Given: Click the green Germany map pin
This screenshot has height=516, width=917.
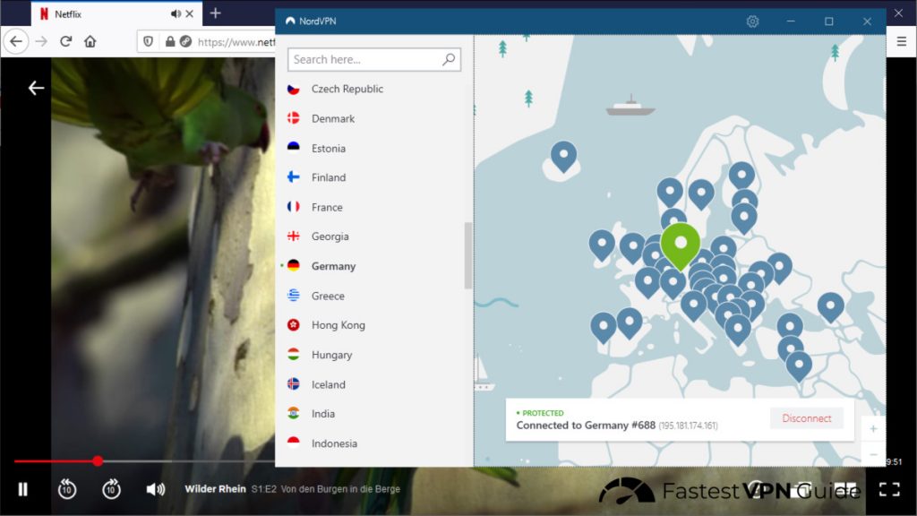Looking at the screenshot, I should click(681, 245).
